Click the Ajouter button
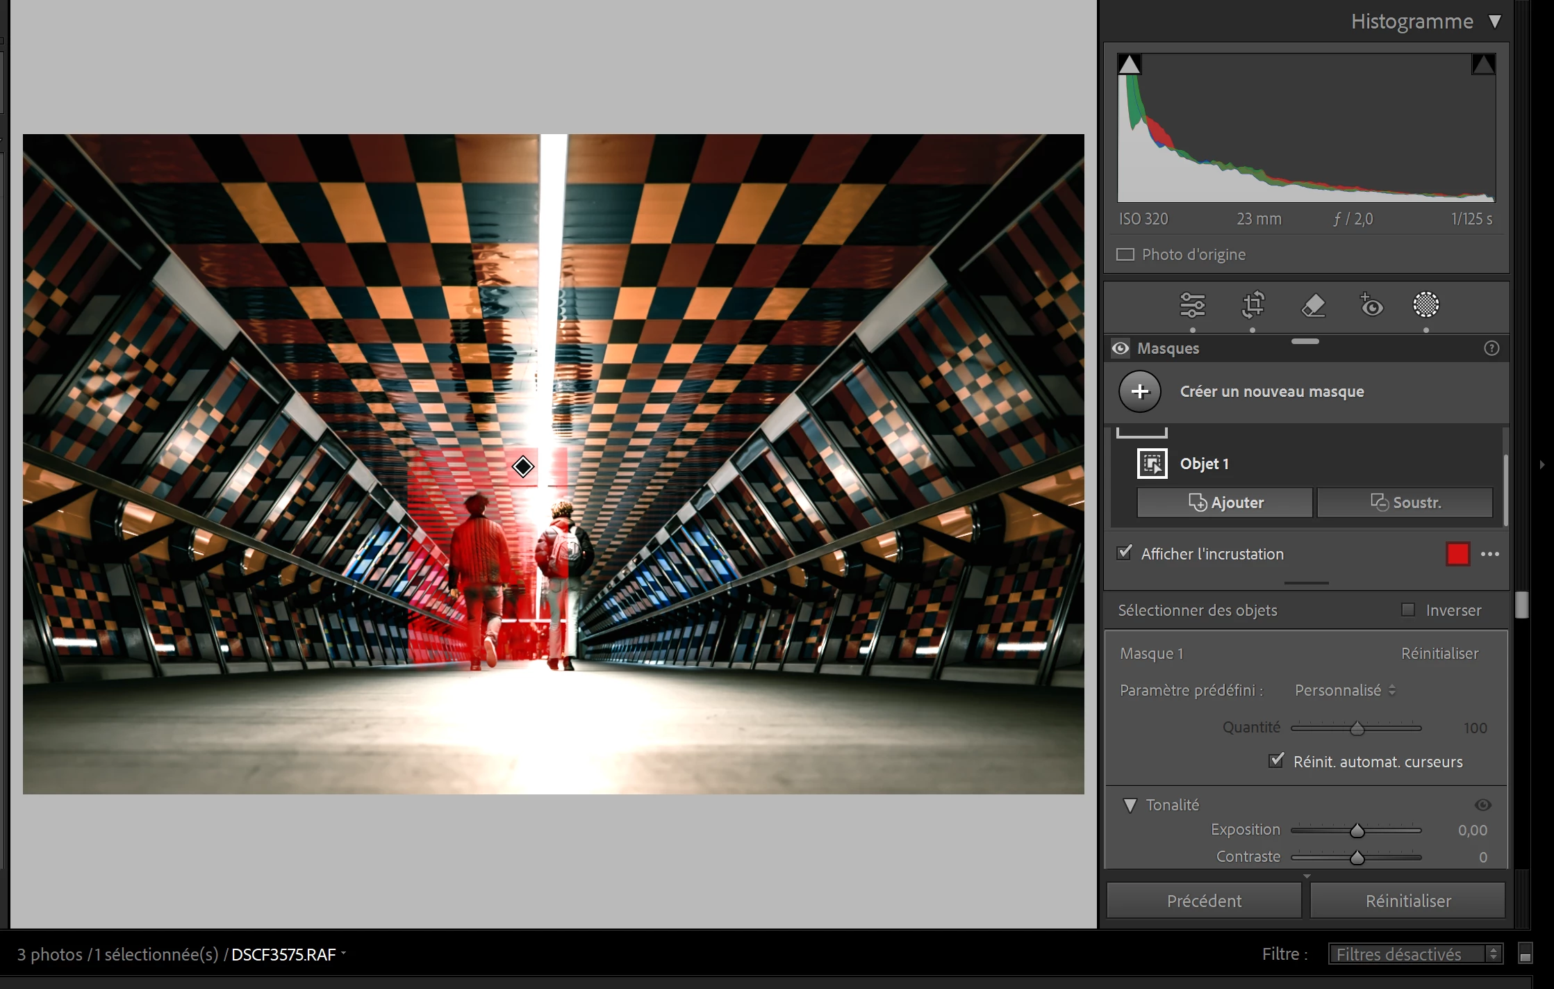 (x=1224, y=502)
